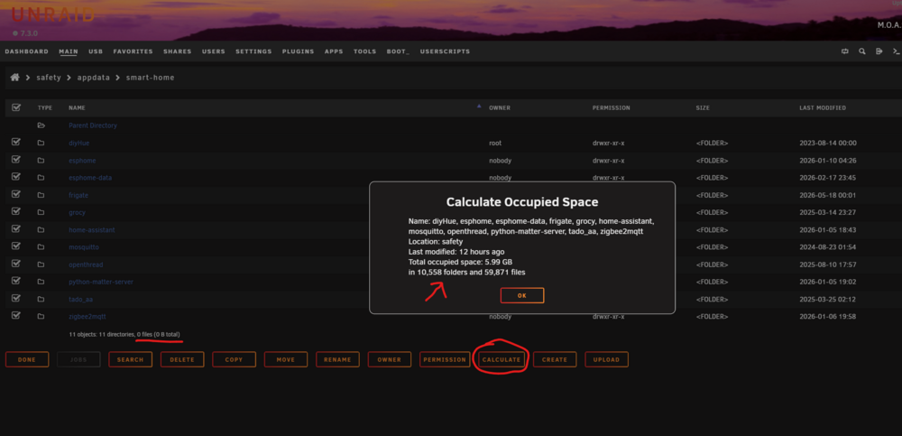Confirm the dialog with OK button
The image size is (902, 436).
coord(521,295)
